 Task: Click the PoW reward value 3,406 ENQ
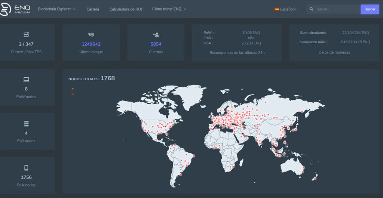pyautogui.click(x=251, y=33)
